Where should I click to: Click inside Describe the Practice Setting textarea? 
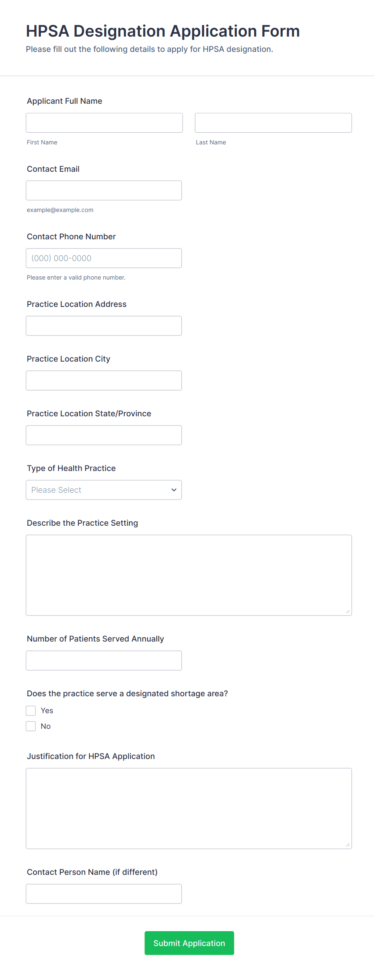[189, 575]
